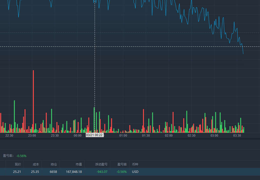Sort by the 成本 column header
The image size is (260, 180).
pos(36,164)
